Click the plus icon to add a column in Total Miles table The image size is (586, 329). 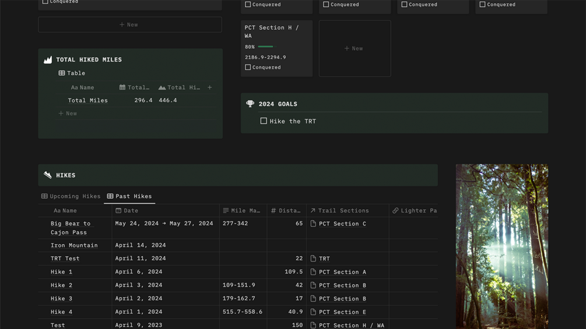(210, 87)
